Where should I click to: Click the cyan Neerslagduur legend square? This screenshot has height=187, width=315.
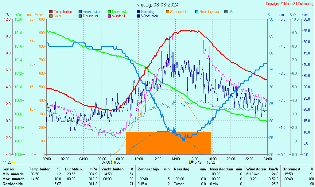197,12
